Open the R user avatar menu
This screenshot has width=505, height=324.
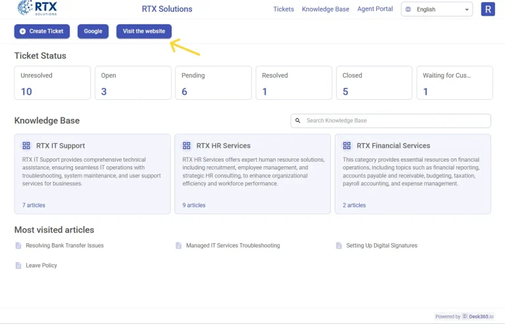pos(488,9)
